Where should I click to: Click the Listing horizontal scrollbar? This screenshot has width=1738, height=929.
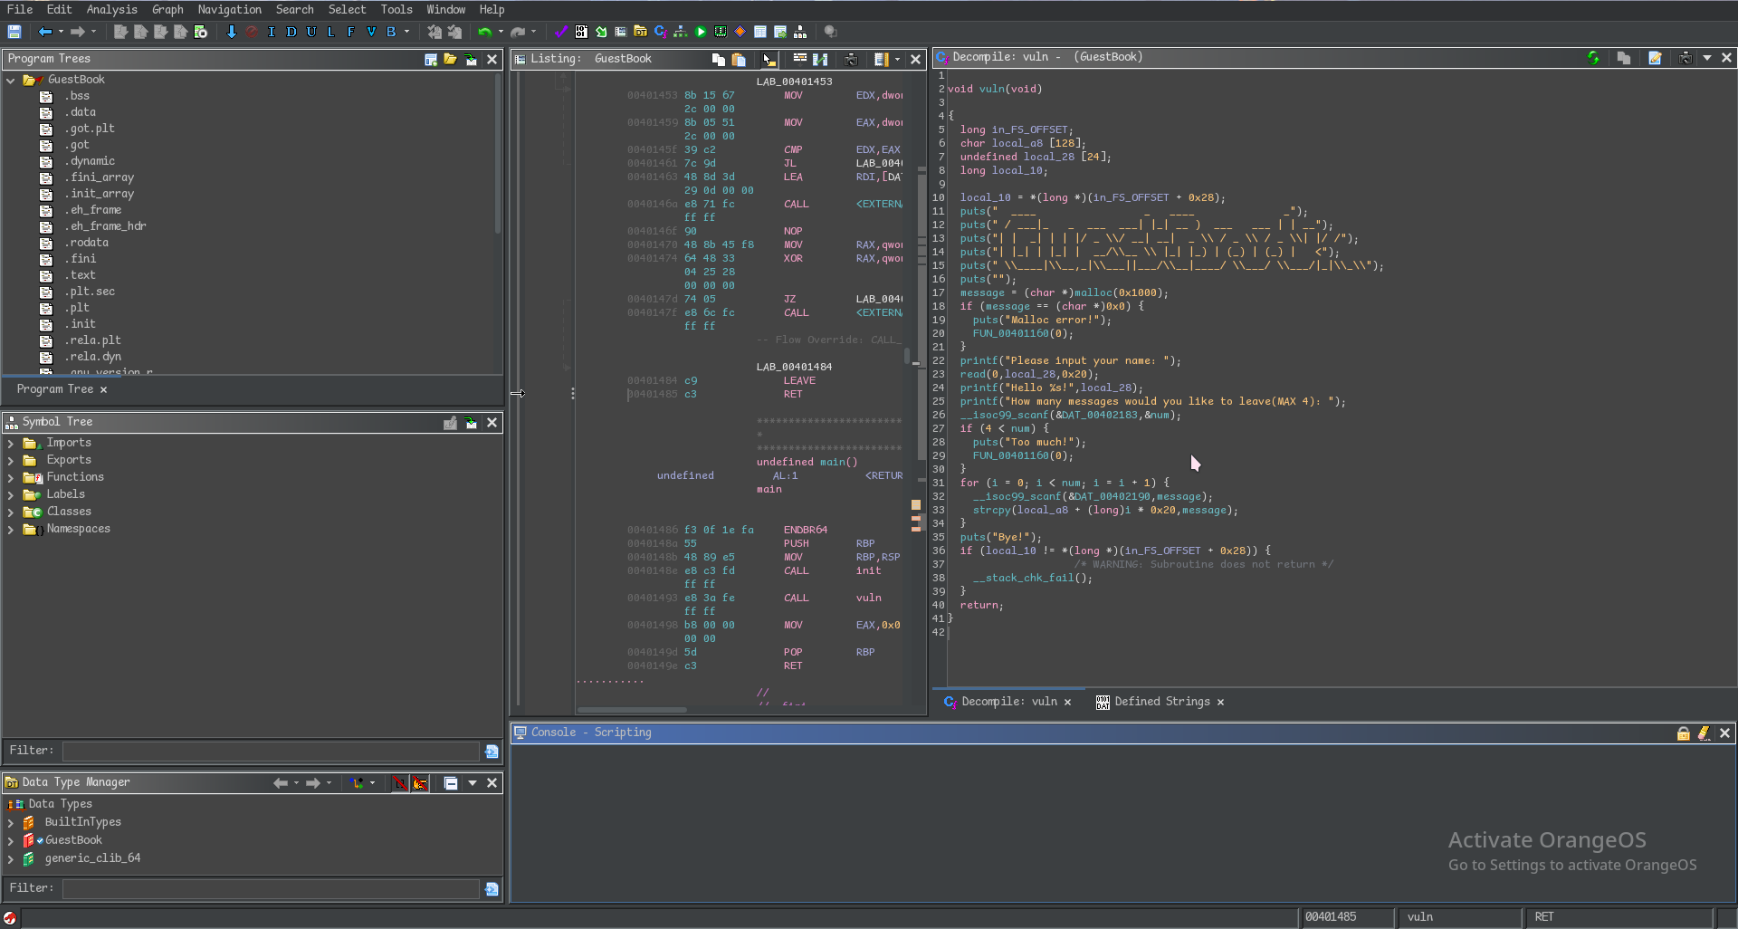(x=632, y=710)
